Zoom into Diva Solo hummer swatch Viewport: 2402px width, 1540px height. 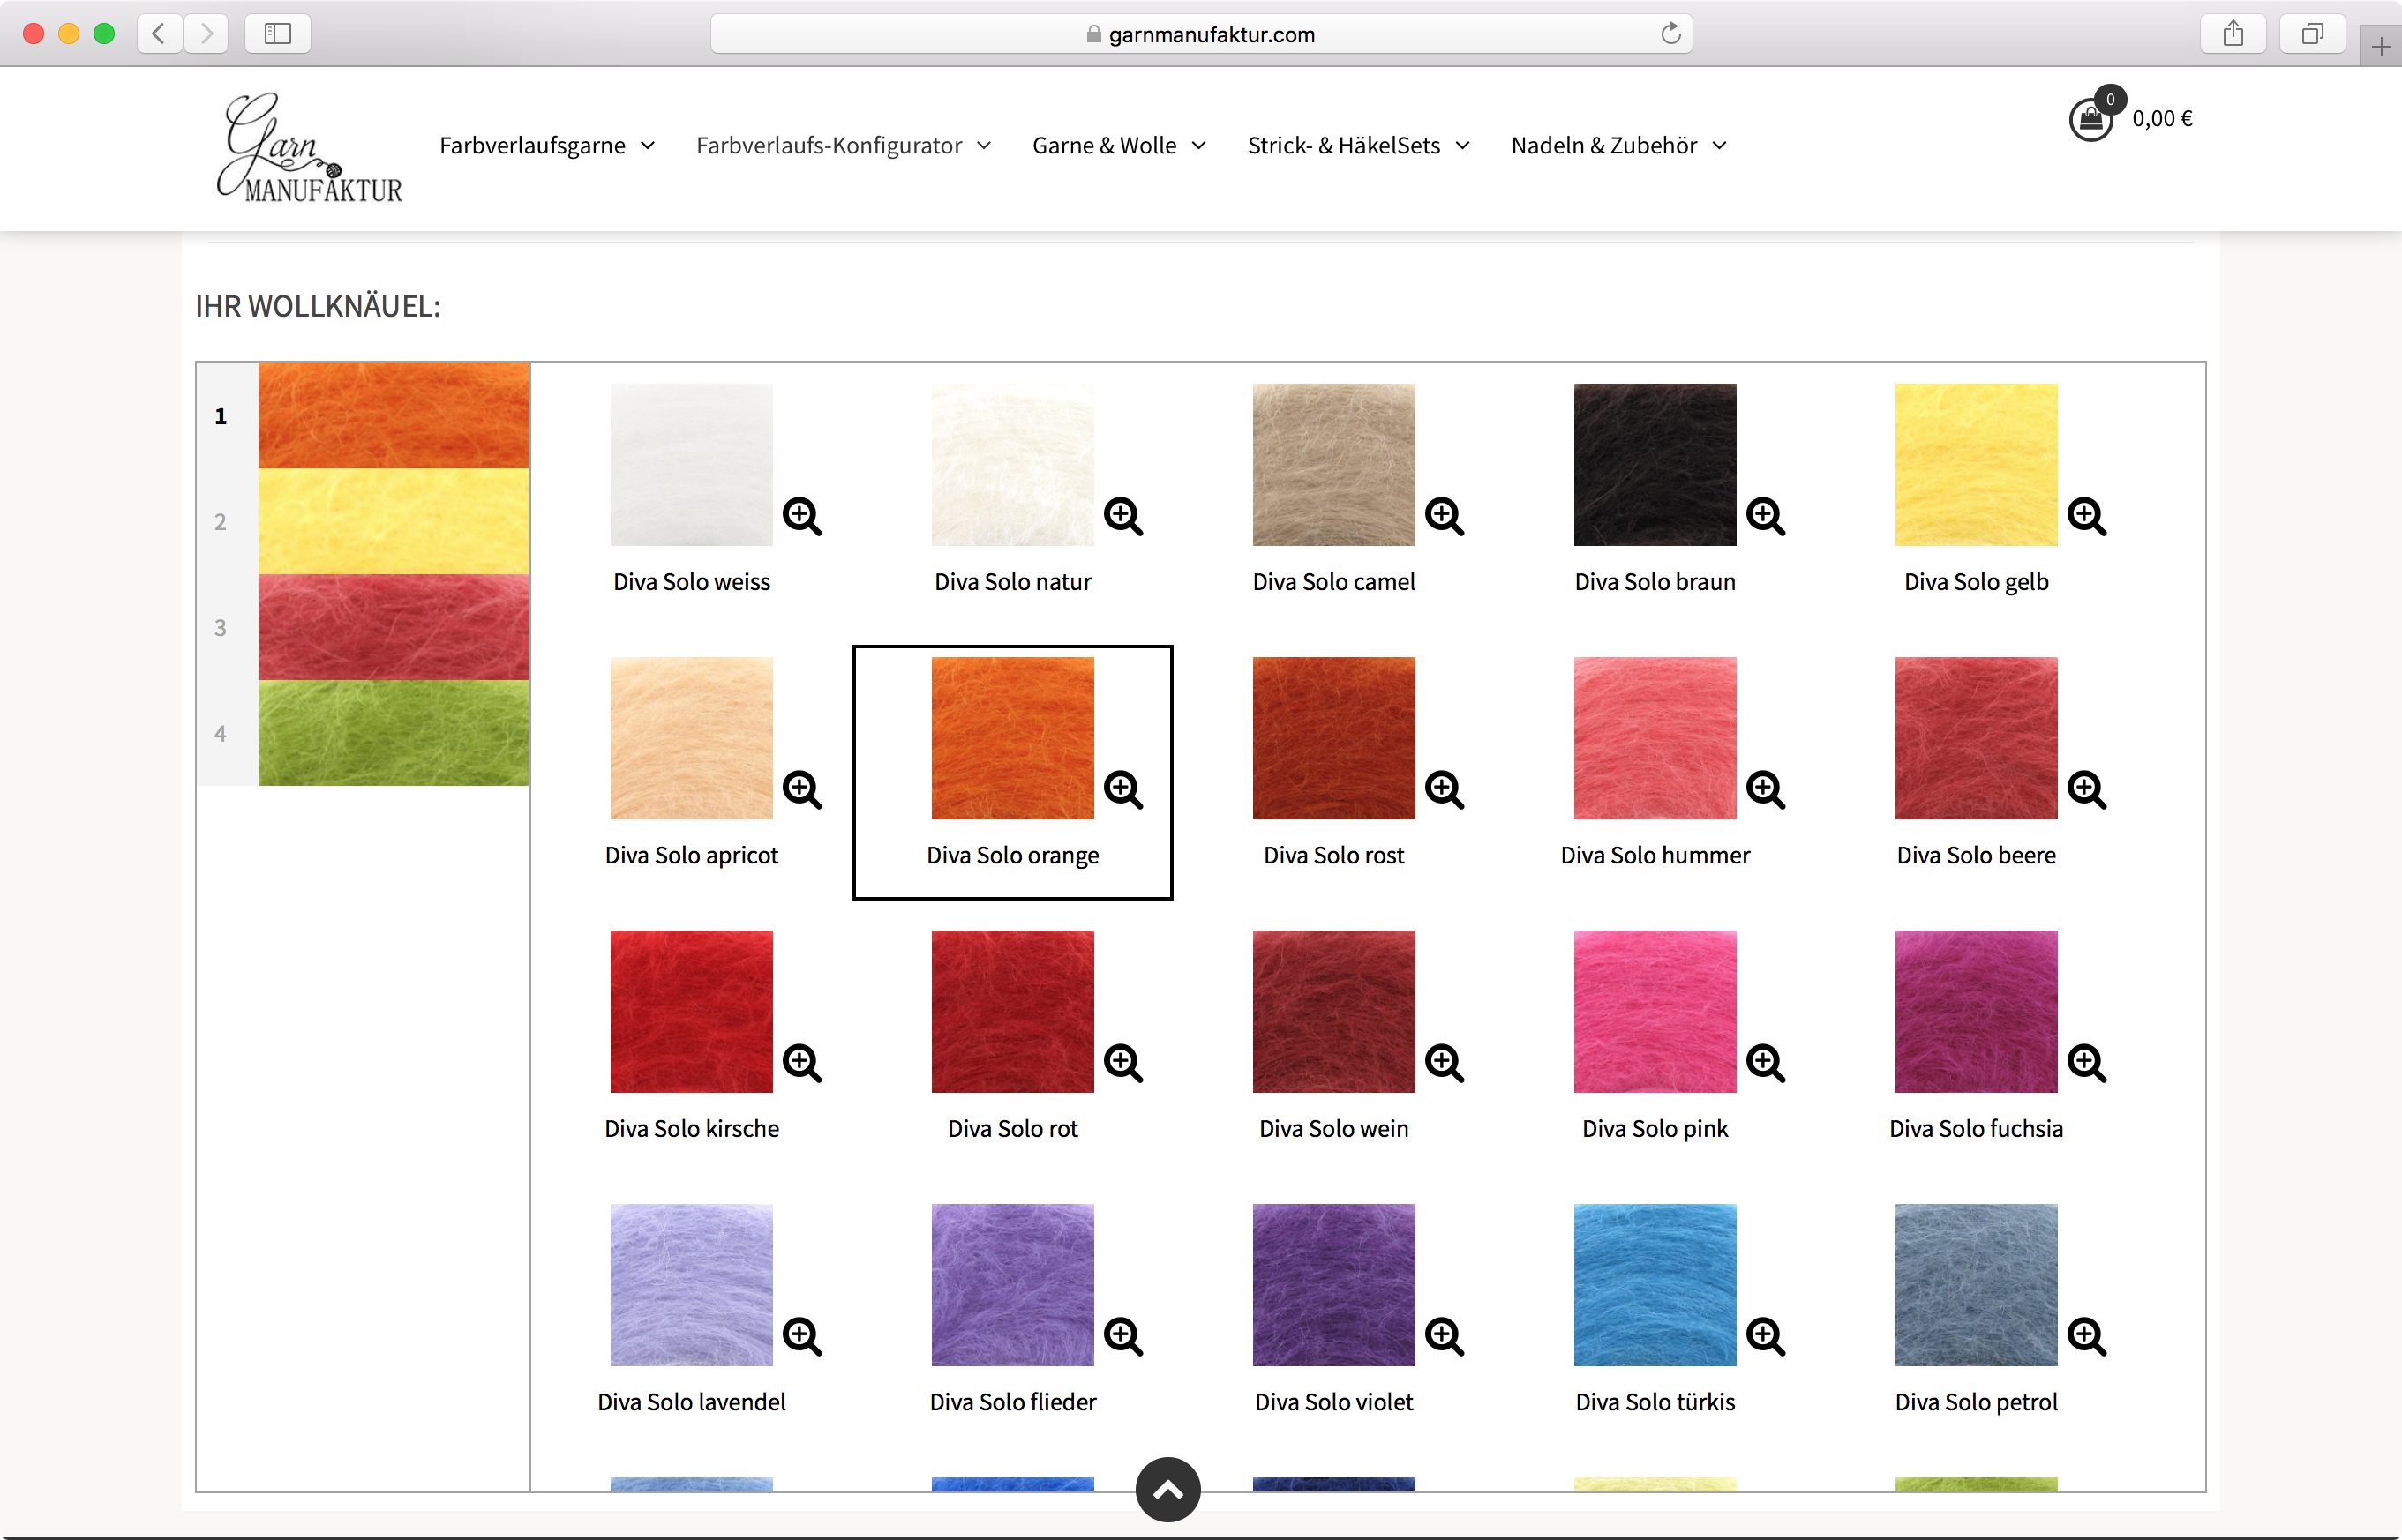pyautogui.click(x=1765, y=790)
